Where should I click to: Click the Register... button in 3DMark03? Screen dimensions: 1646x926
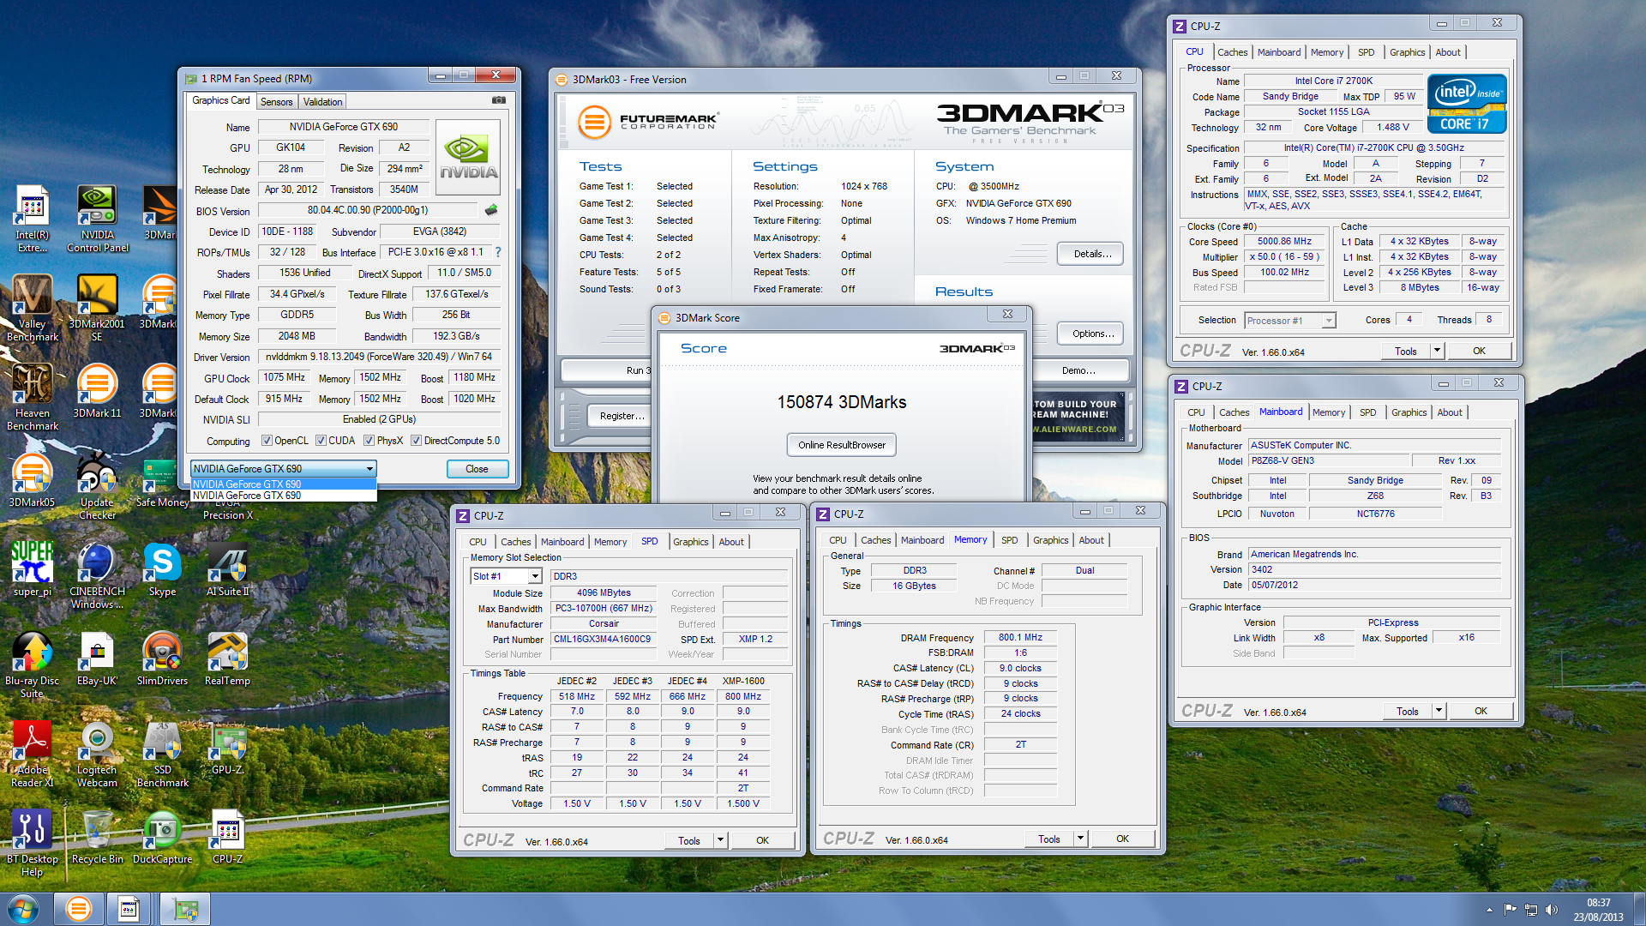coord(621,416)
